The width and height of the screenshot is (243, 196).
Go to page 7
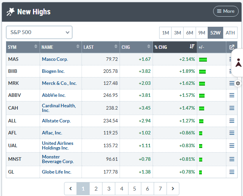160,189
